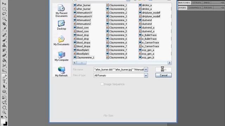Select the Ellipse shape tool
This screenshot has height=126, width=225.
click(x=4, y=91)
